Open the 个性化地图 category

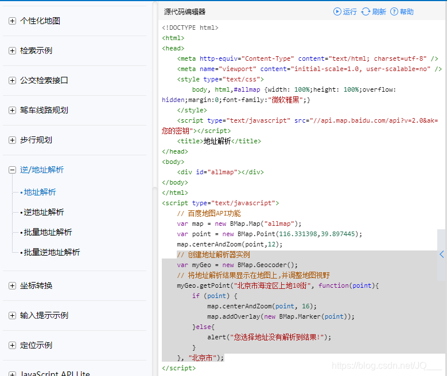tap(40, 21)
